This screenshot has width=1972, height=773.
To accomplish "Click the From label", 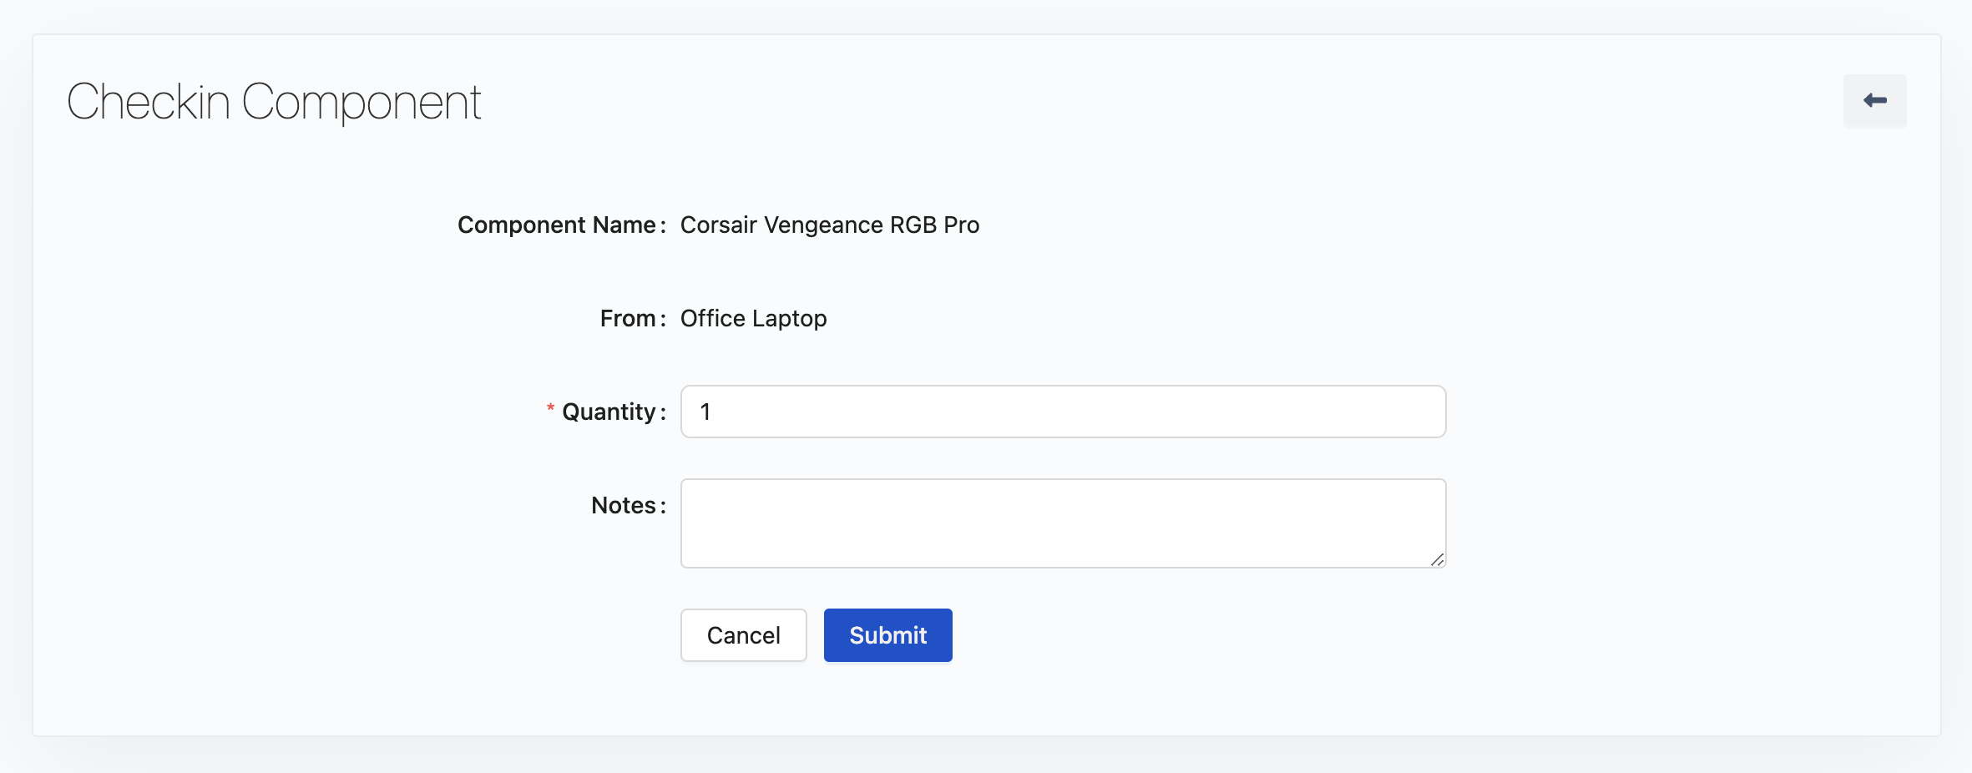I will click(628, 318).
